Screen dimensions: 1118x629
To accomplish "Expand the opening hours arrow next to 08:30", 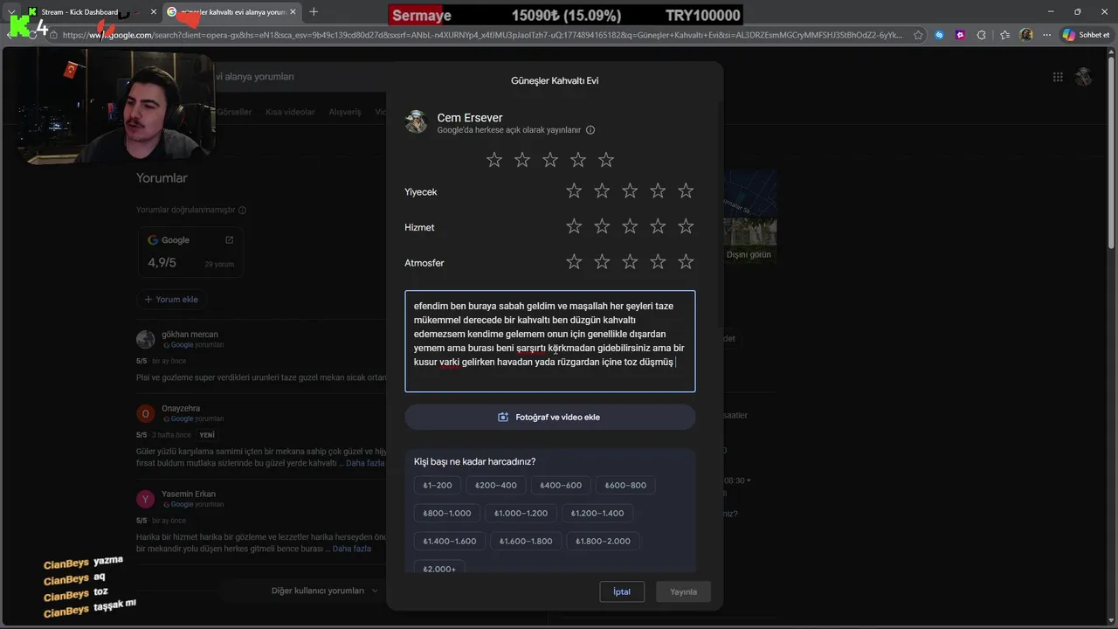I will click(749, 480).
